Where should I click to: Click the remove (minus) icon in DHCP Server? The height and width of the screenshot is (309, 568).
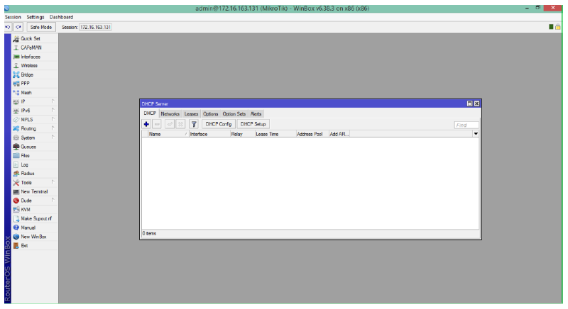[157, 124]
